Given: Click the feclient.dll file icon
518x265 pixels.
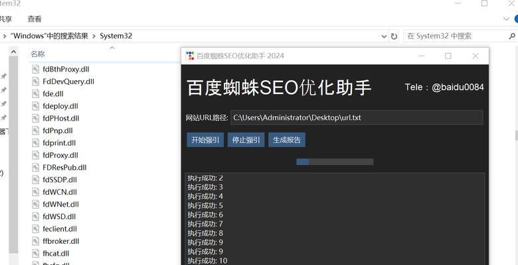Looking at the screenshot, I should 36,229.
